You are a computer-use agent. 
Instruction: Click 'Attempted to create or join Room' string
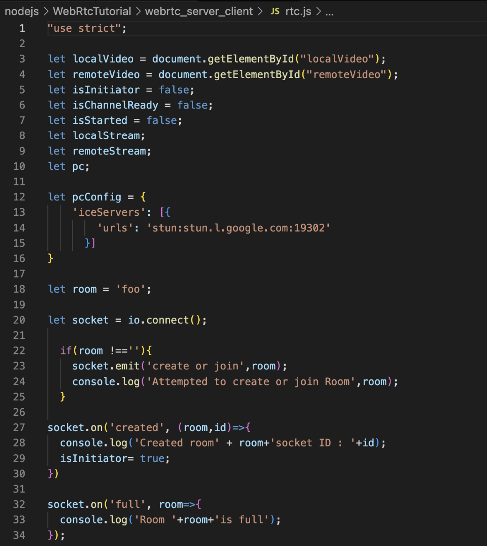pos(251,382)
